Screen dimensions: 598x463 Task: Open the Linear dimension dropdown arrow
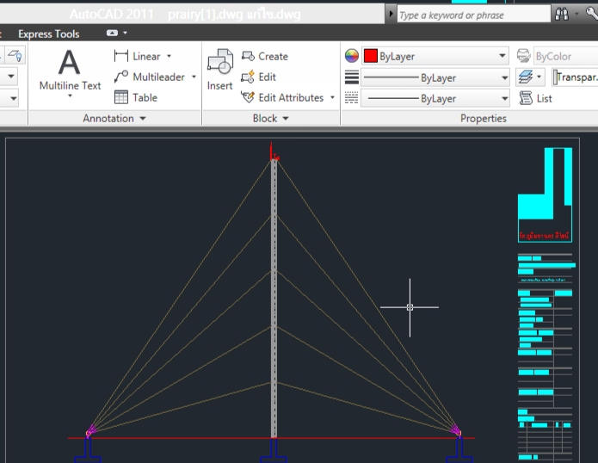[169, 56]
